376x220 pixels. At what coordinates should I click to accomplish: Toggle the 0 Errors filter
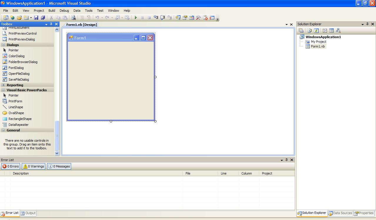(11, 166)
